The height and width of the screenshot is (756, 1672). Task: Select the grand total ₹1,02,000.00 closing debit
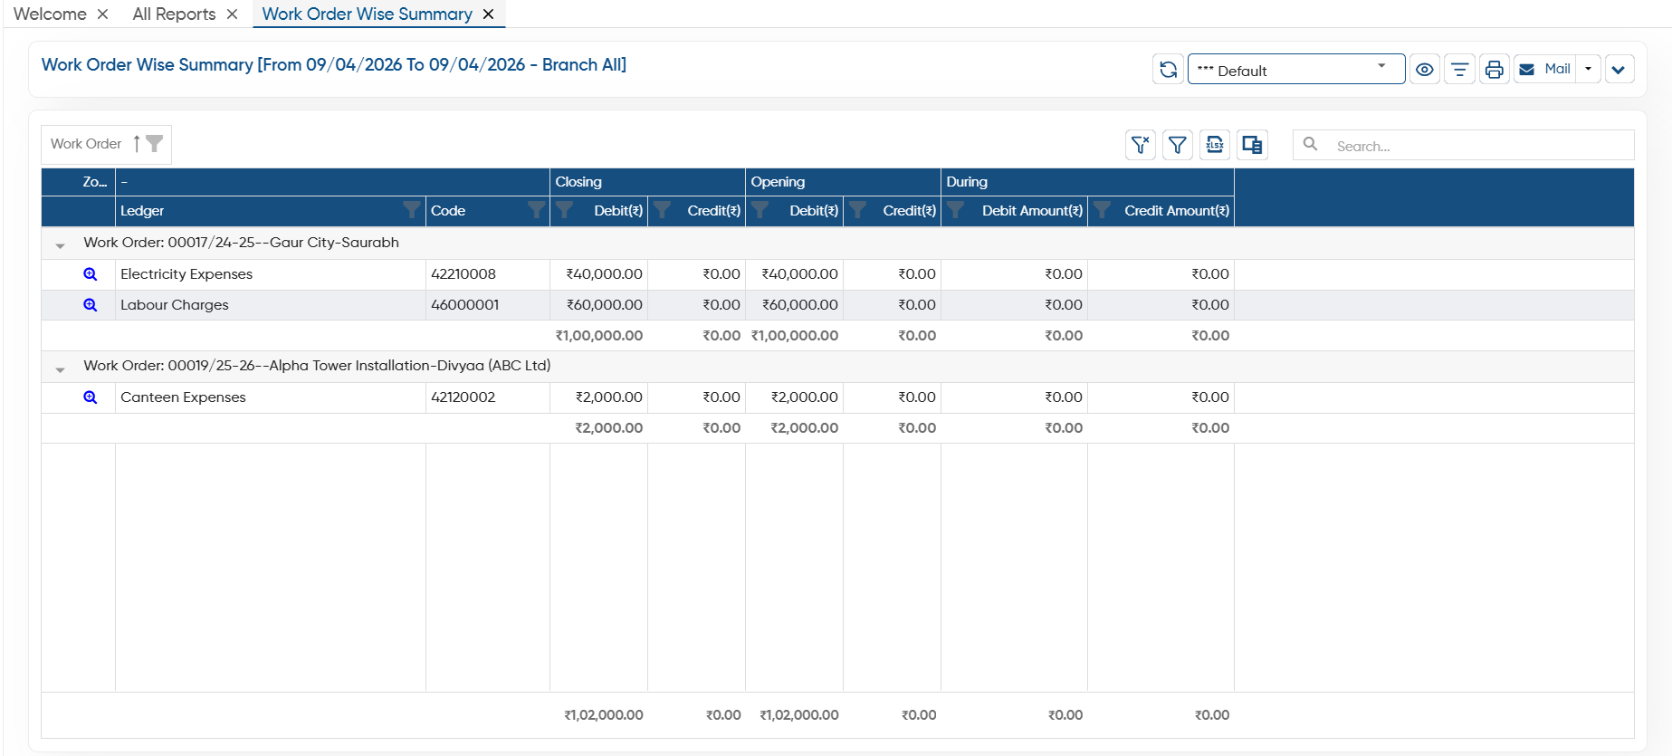tap(604, 715)
